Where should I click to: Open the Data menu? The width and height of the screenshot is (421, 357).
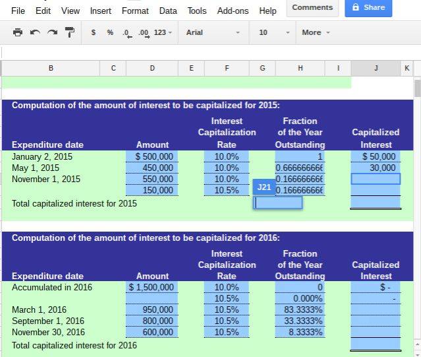[168, 11]
